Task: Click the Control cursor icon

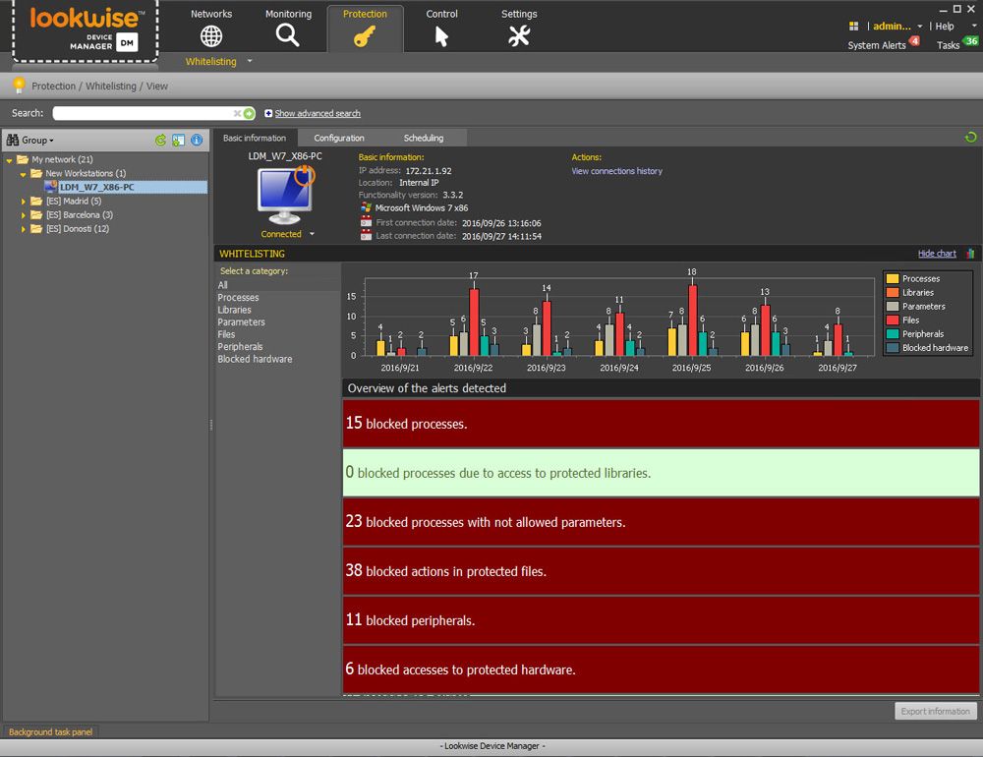Action: 441,36
